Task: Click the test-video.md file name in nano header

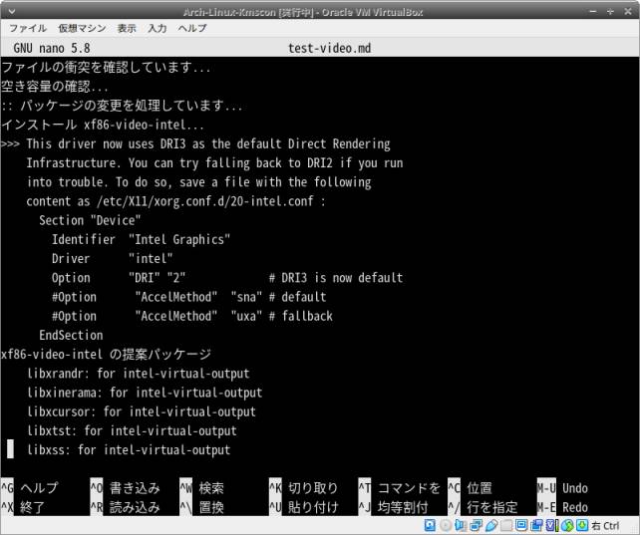Action: 330,48
